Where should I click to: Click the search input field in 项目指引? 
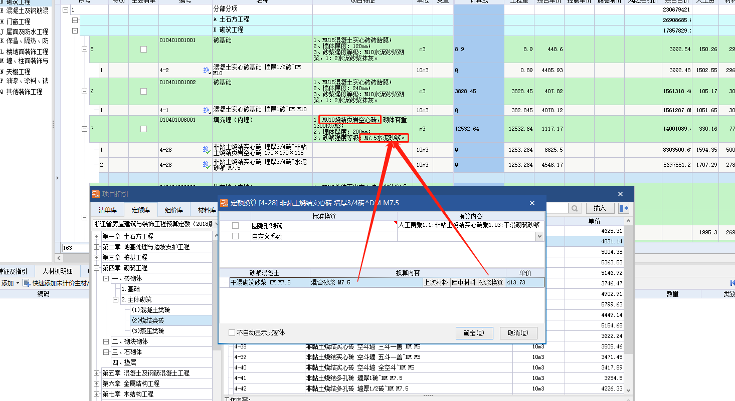pos(557,208)
